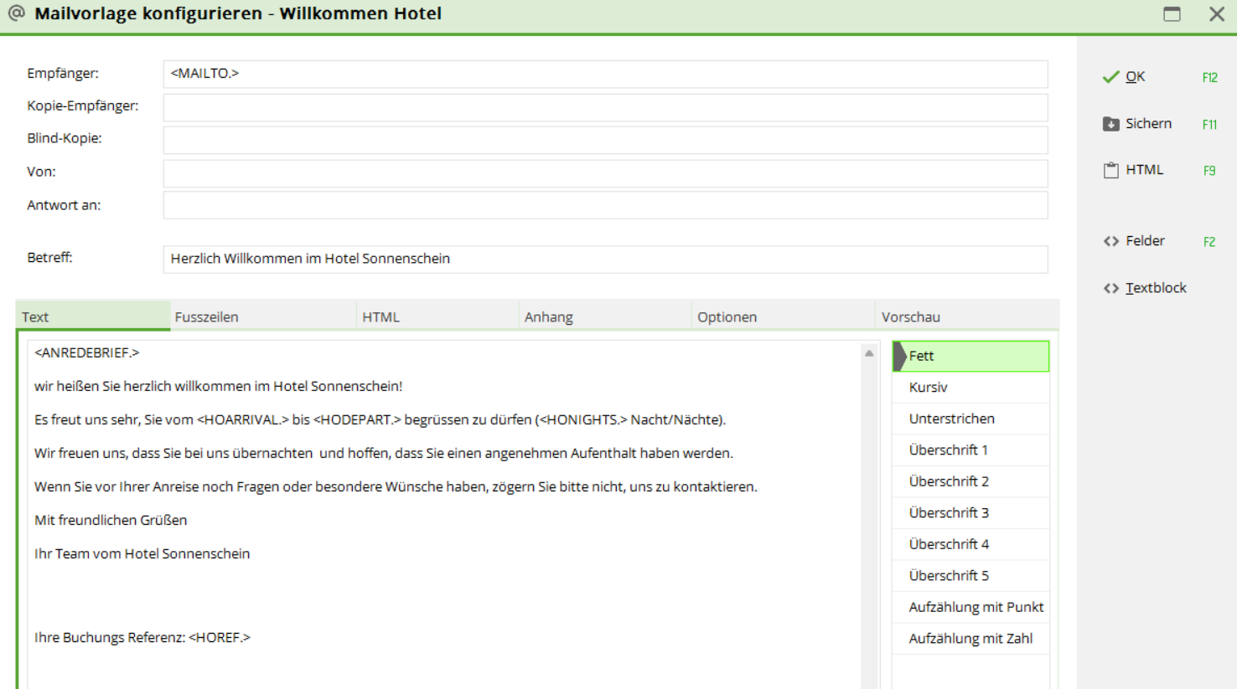Click the Textblock angle-brackets icon
The image size is (1237, 689).
pos(1110,288)
